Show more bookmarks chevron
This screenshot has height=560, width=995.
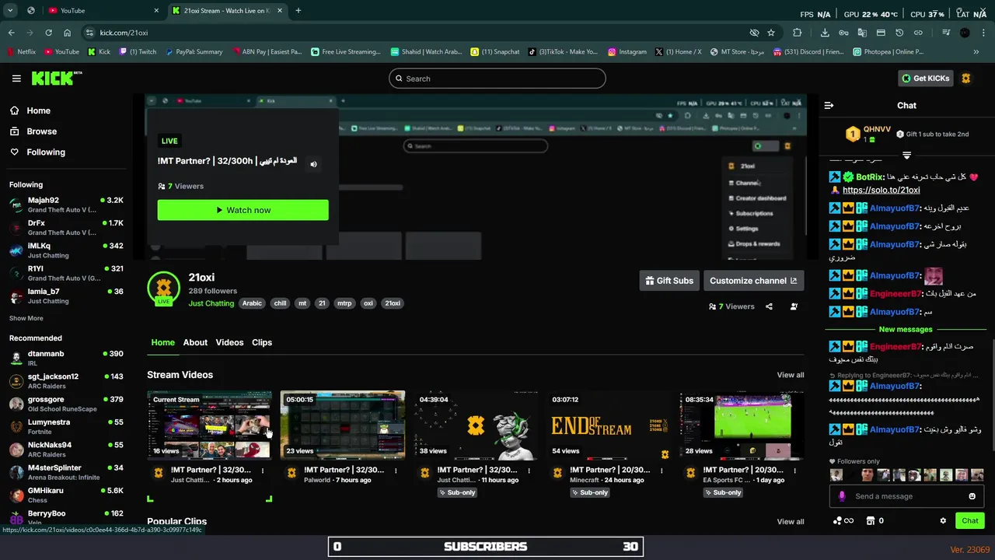coord(976,52)
